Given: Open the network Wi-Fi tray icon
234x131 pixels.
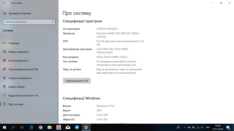Looking at the screenshot, I should (x=198, y=127).
